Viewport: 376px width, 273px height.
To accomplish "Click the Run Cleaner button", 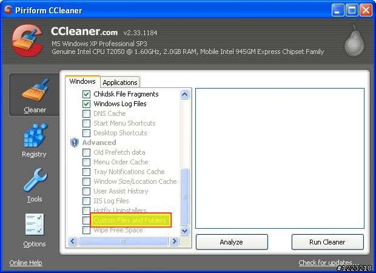I will [327, 242].
